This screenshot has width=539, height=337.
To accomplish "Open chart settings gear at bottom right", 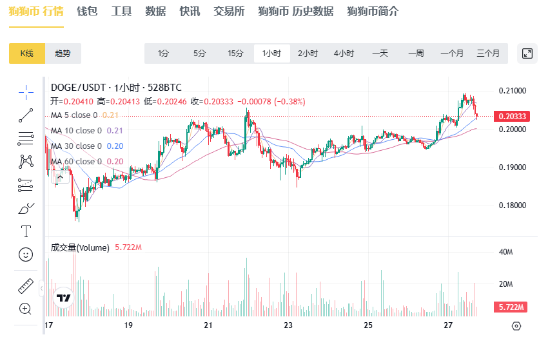I will (516, 325).
